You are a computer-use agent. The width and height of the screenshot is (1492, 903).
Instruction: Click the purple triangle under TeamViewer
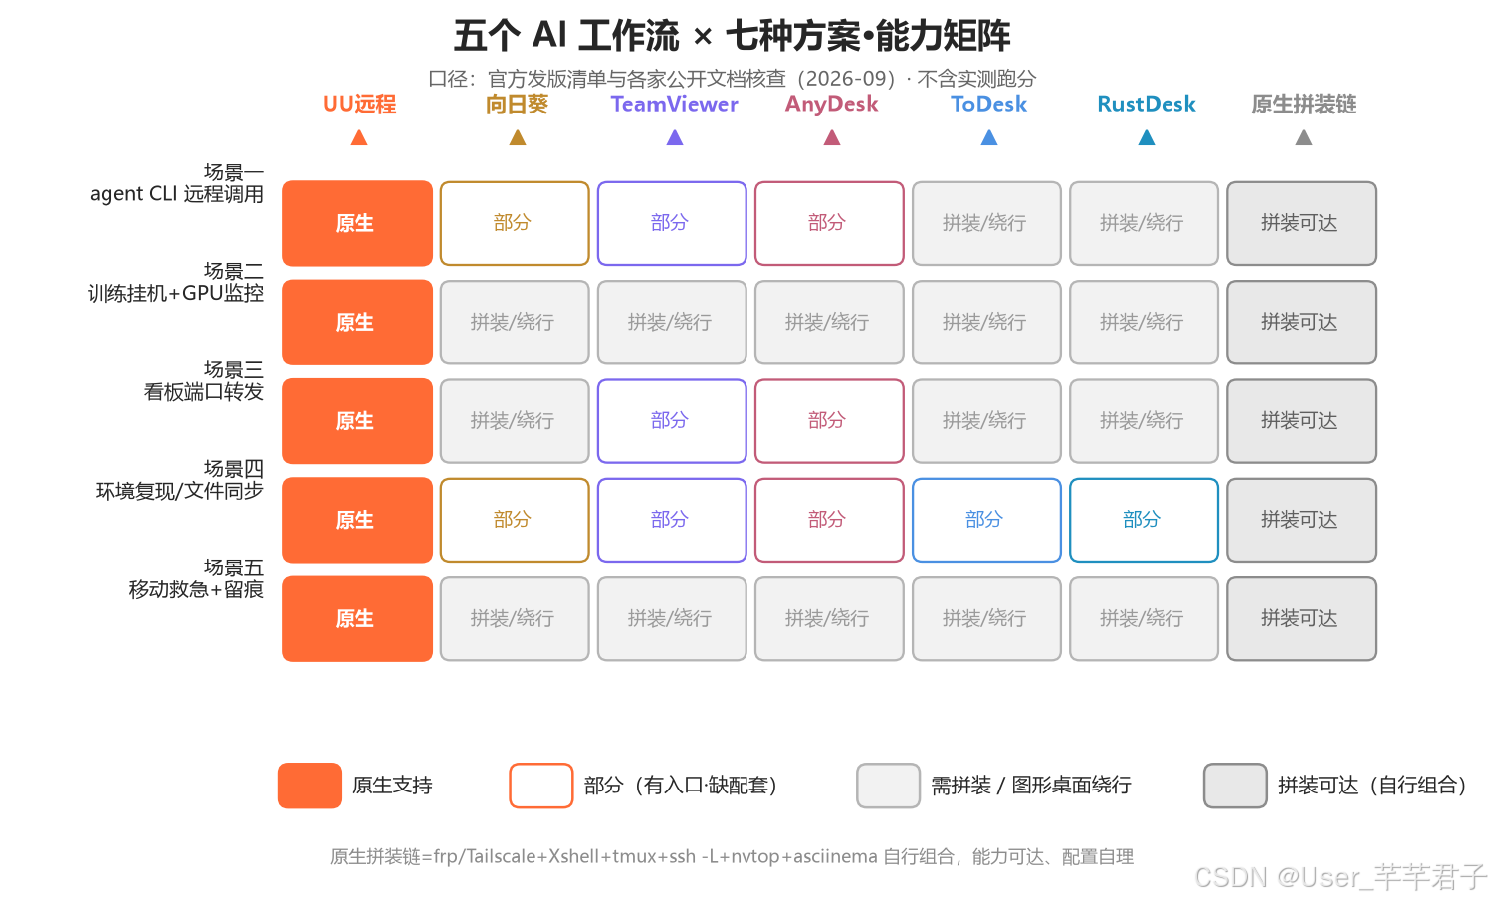tap(674, 138)
